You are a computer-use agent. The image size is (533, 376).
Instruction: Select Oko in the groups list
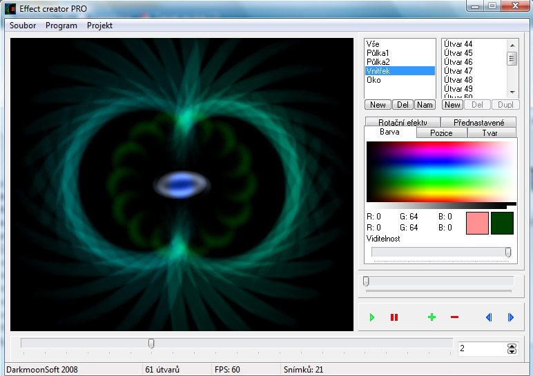(x=374, y=80)
